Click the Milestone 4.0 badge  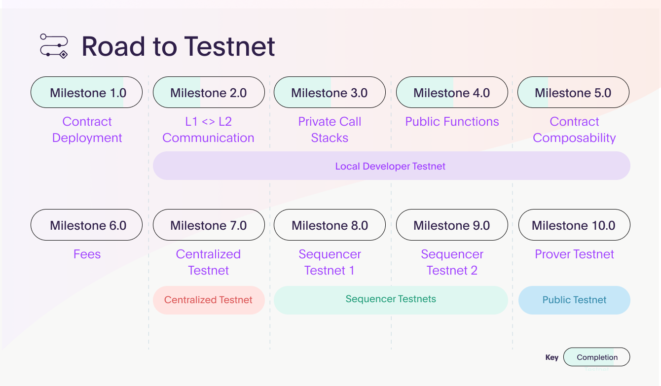452,92
